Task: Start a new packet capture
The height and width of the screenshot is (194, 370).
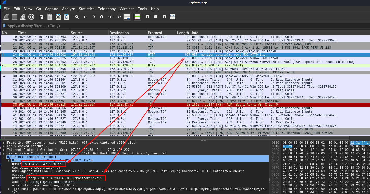Action: (6, 17)
